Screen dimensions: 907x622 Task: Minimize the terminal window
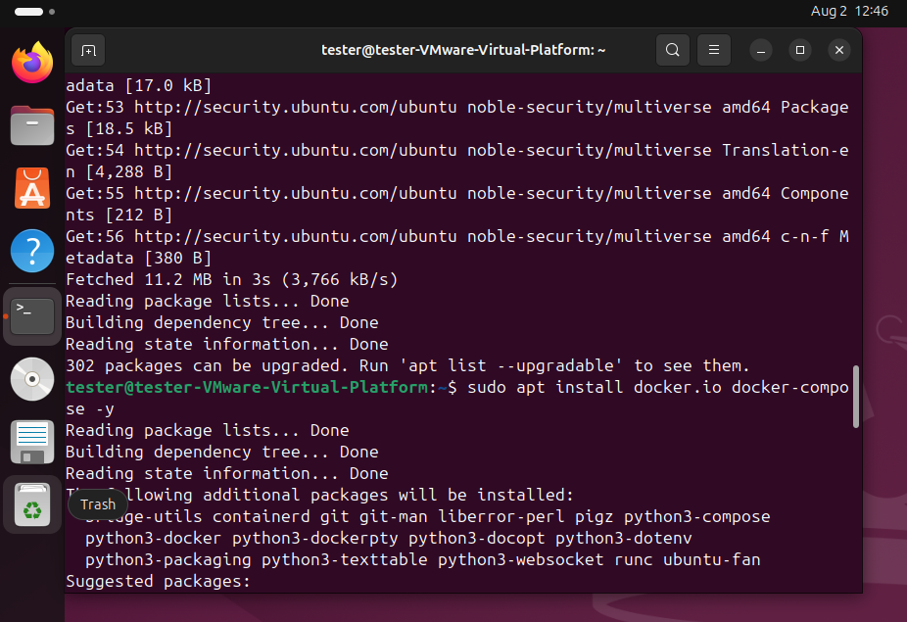[761, 50]
